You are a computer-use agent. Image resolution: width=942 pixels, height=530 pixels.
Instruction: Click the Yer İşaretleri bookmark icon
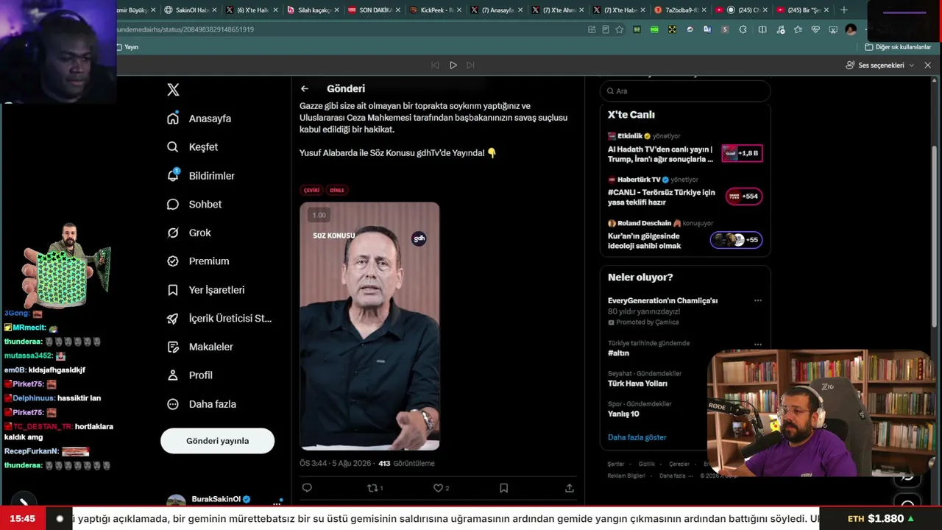point(173,290)
